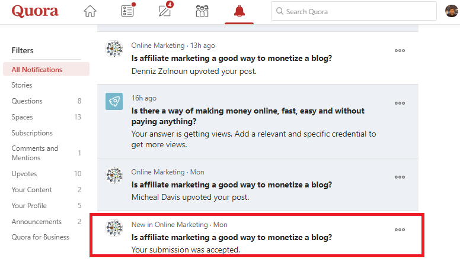Image resolution: width=460 pixels, height=259 pixels.
Task: Open the Answer pencil icon
Action: [x=165, y=10]
